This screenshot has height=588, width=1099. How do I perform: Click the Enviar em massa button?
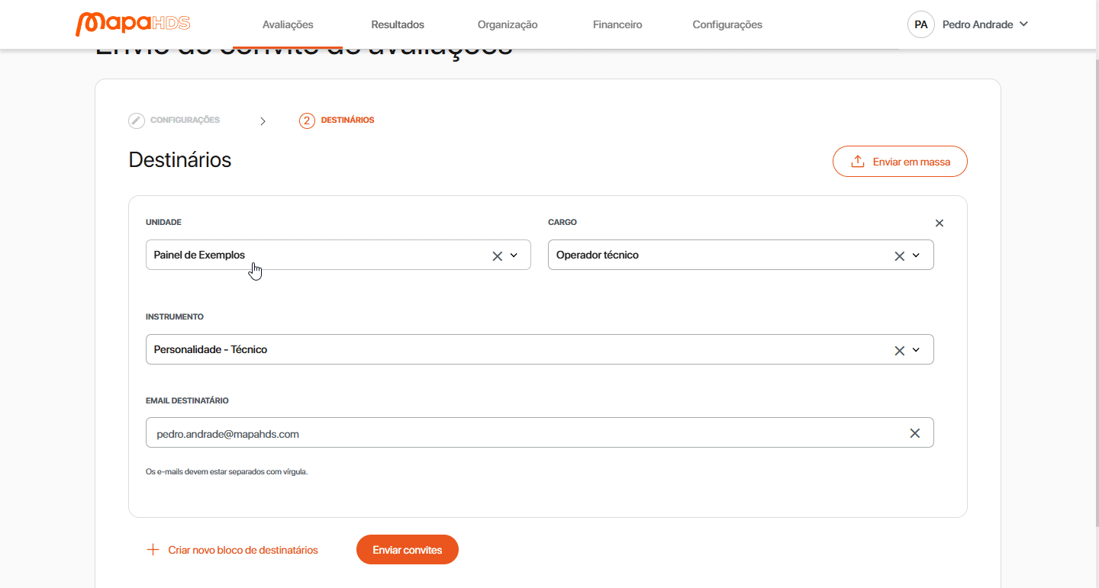click(900, 162)
